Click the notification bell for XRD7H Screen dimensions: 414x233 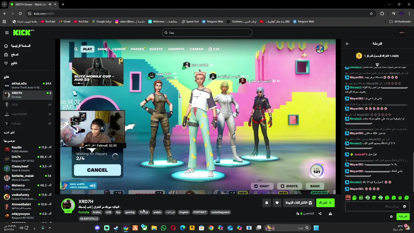click(x=267, y=203)
